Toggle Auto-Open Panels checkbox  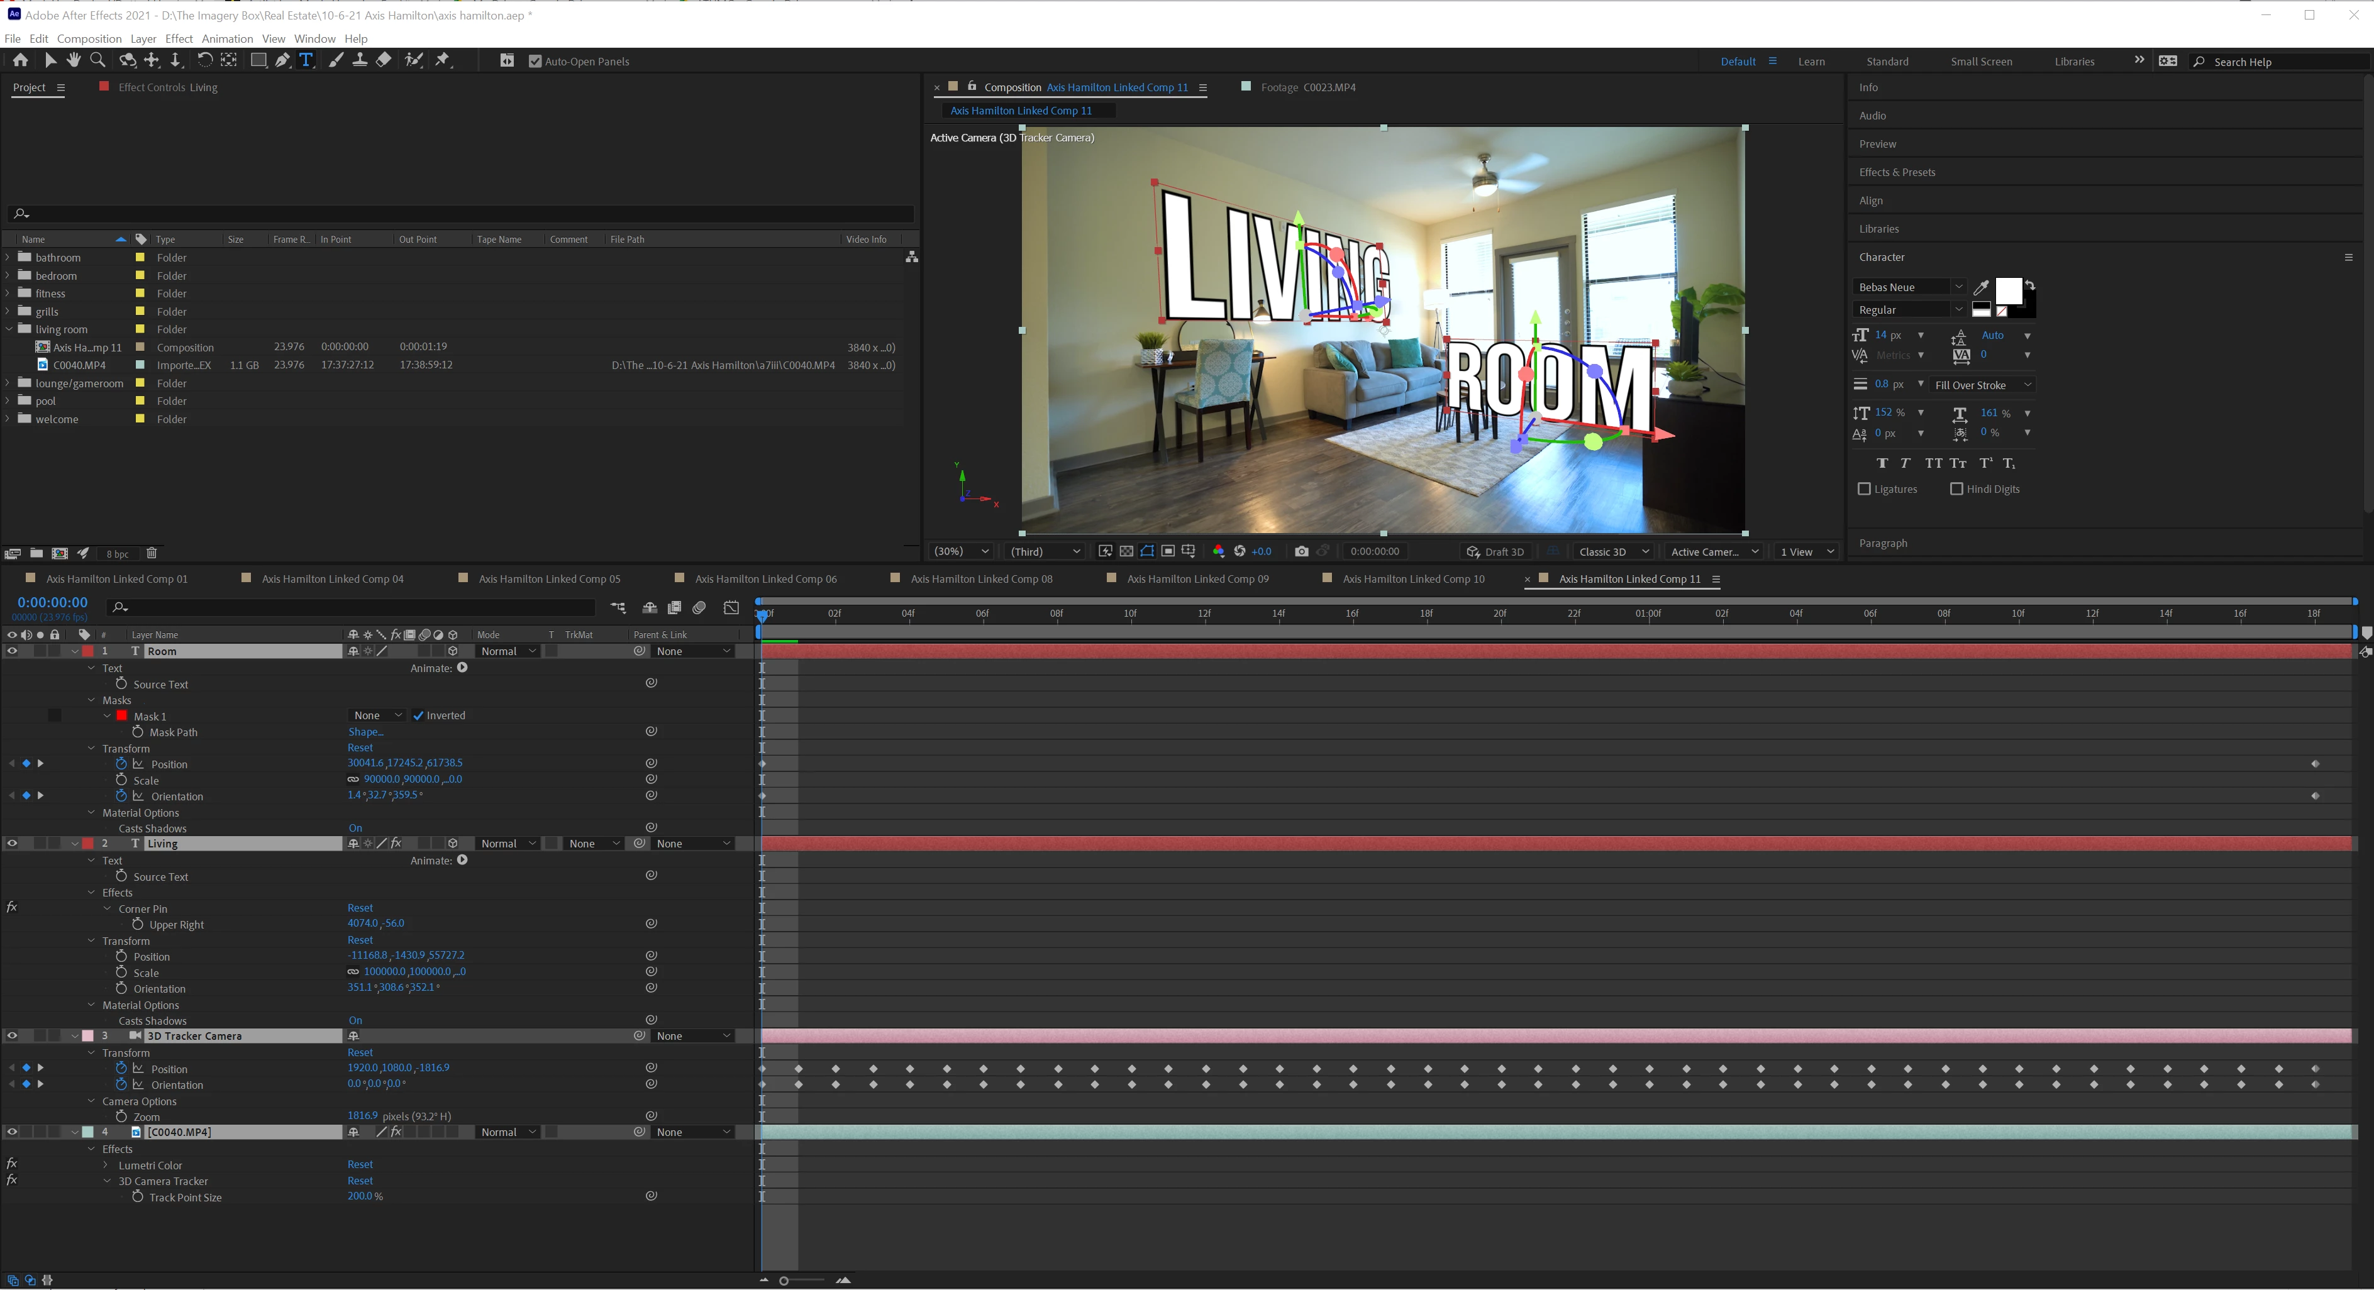[x=535, y=62]
